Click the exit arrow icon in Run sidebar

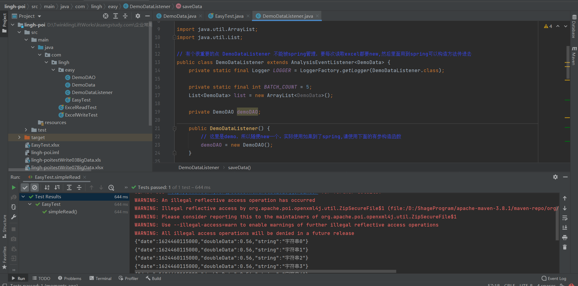click(x=14, y=258)
